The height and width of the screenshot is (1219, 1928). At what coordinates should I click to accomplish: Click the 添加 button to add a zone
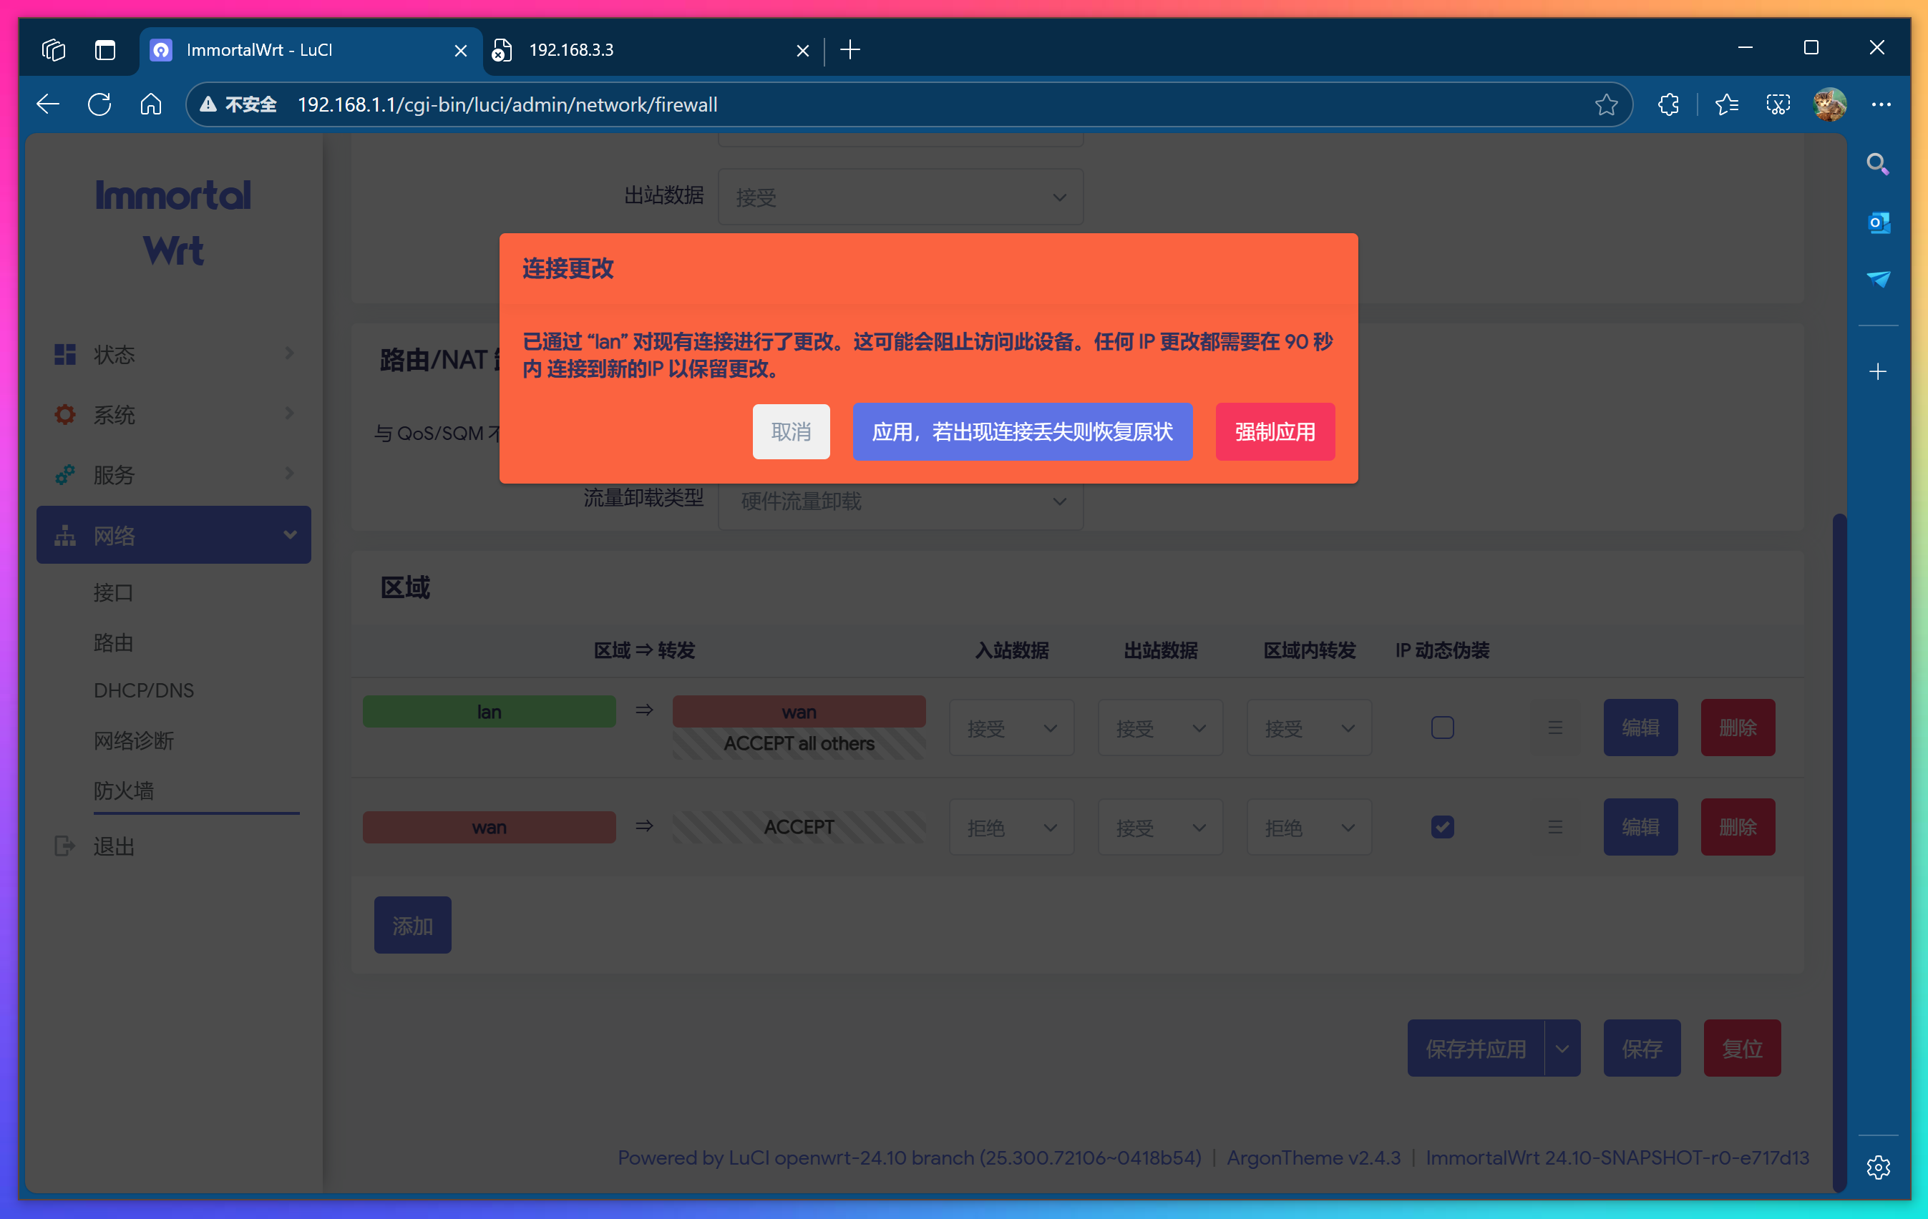click(x=412, y=924)
